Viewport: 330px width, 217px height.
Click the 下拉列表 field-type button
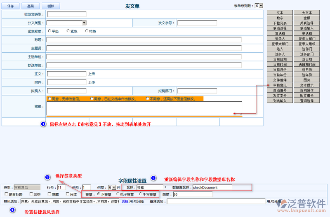point(280,23)
